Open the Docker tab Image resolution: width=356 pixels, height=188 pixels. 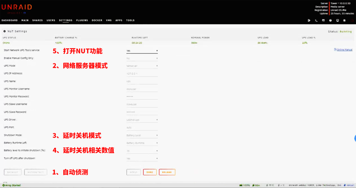pos(97,20)
